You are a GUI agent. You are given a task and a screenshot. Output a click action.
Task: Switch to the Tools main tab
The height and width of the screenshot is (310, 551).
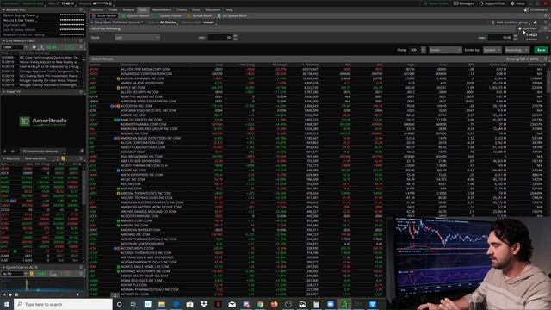click(x=196, y=9)
